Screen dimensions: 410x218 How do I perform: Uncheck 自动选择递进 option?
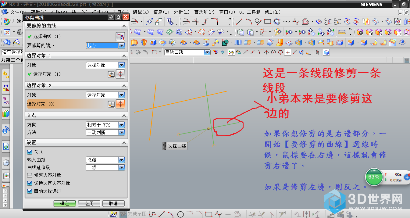[30, 191]
